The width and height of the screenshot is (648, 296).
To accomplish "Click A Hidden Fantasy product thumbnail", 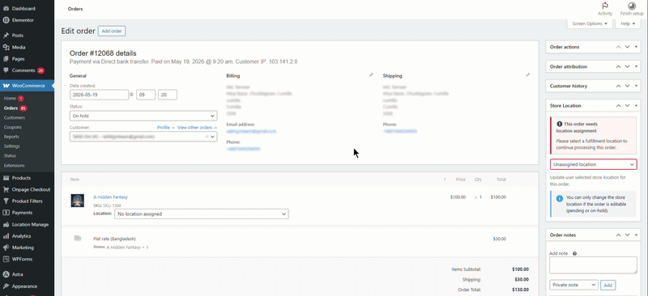I will click(77, 201).
